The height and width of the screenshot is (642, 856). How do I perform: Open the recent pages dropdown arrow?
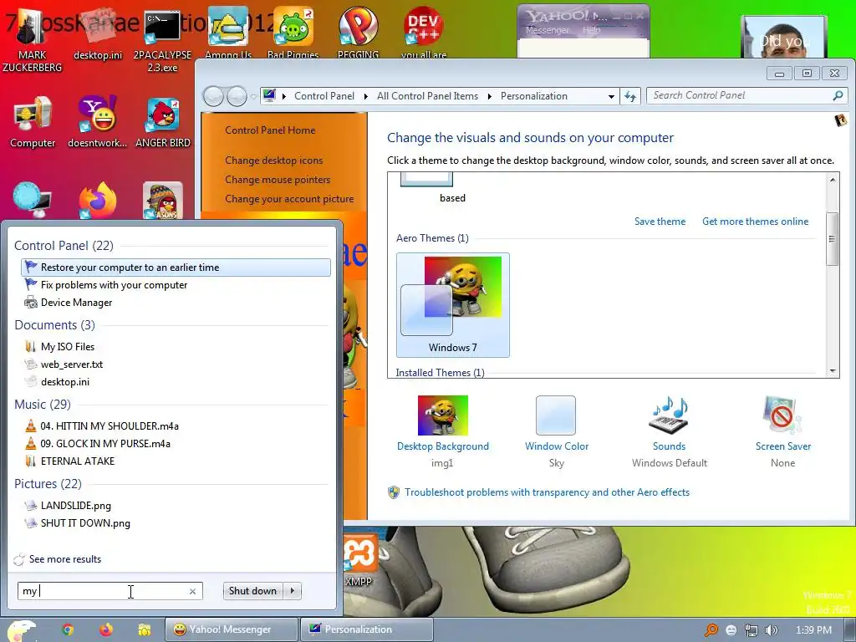pos(253,97)
